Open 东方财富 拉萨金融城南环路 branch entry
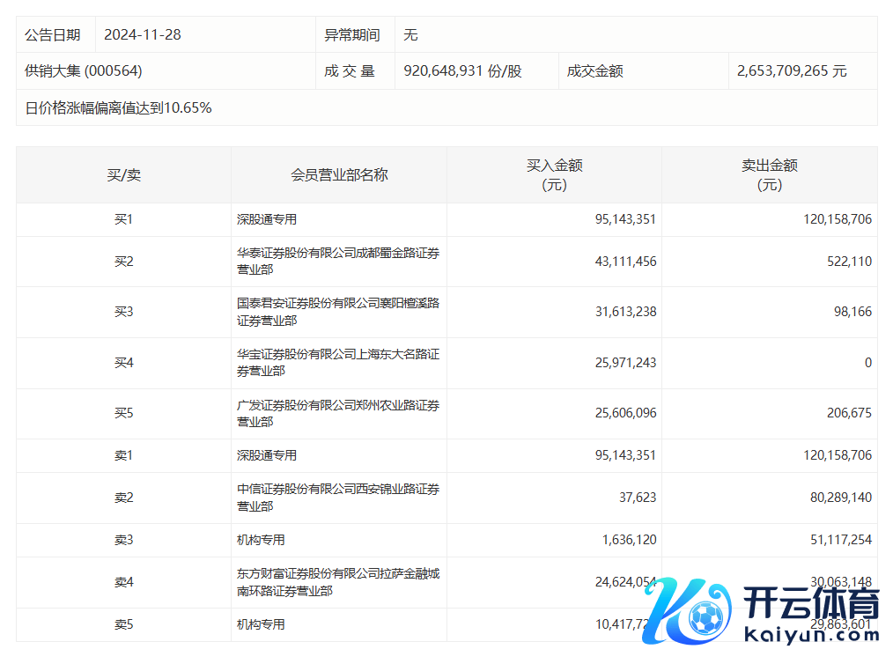This screenshot has width=893, height=664. click(x=338, y=582)
